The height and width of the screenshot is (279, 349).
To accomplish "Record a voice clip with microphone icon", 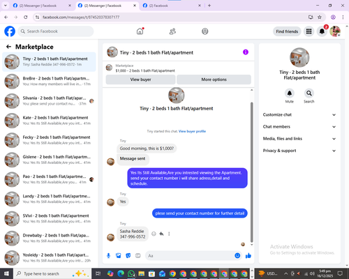I will pyautogui.click(x=108, y=256).
